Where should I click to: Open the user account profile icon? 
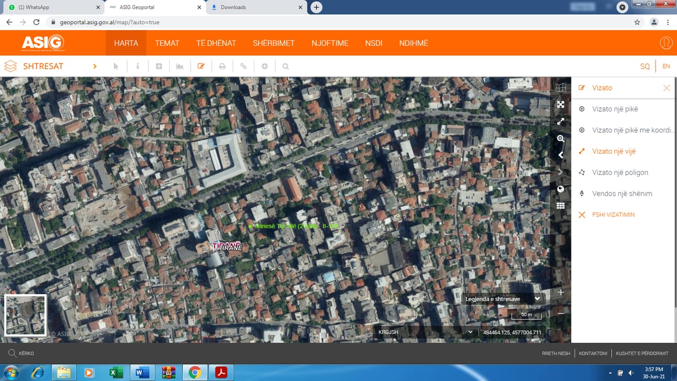[666, 43]
